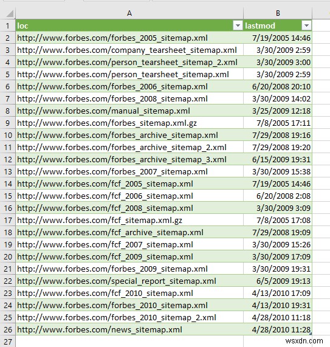The image size is (330, 347).
Task: Select lastmod value 3/30/2009 3:00
Action: (x=278, y=62)
